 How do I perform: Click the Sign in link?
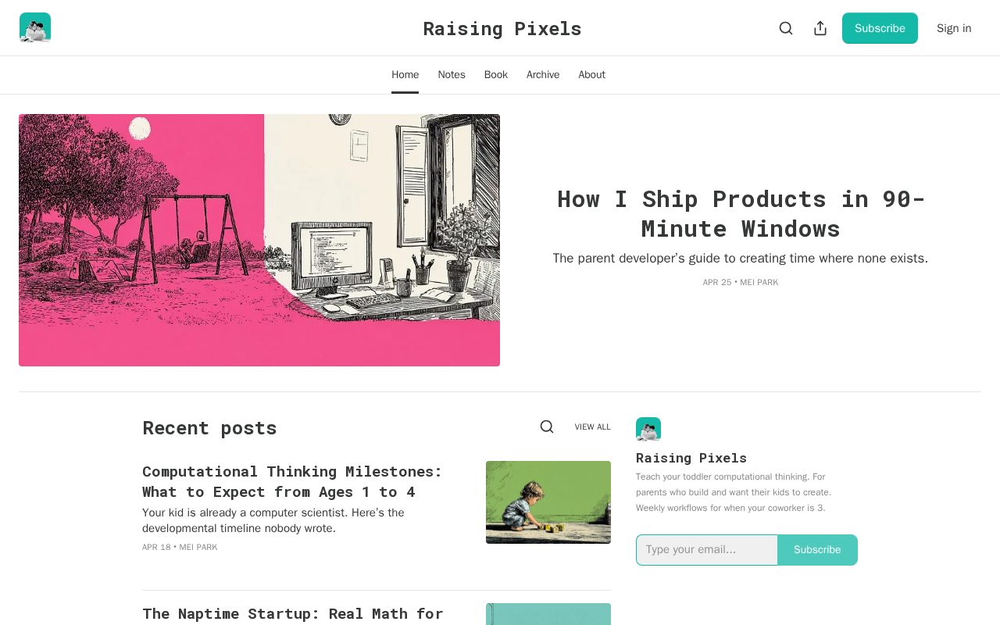pos(954,28)
